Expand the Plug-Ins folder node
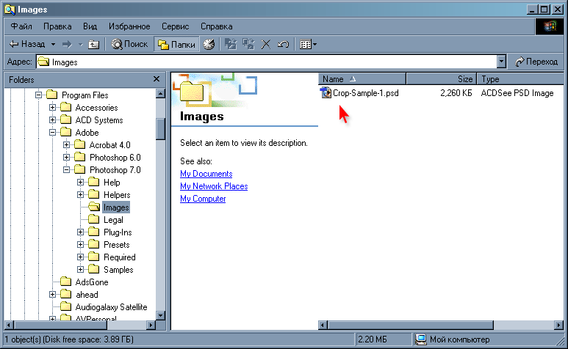The height and width of the screenshot is (349, 568). (x=80, y=232)
